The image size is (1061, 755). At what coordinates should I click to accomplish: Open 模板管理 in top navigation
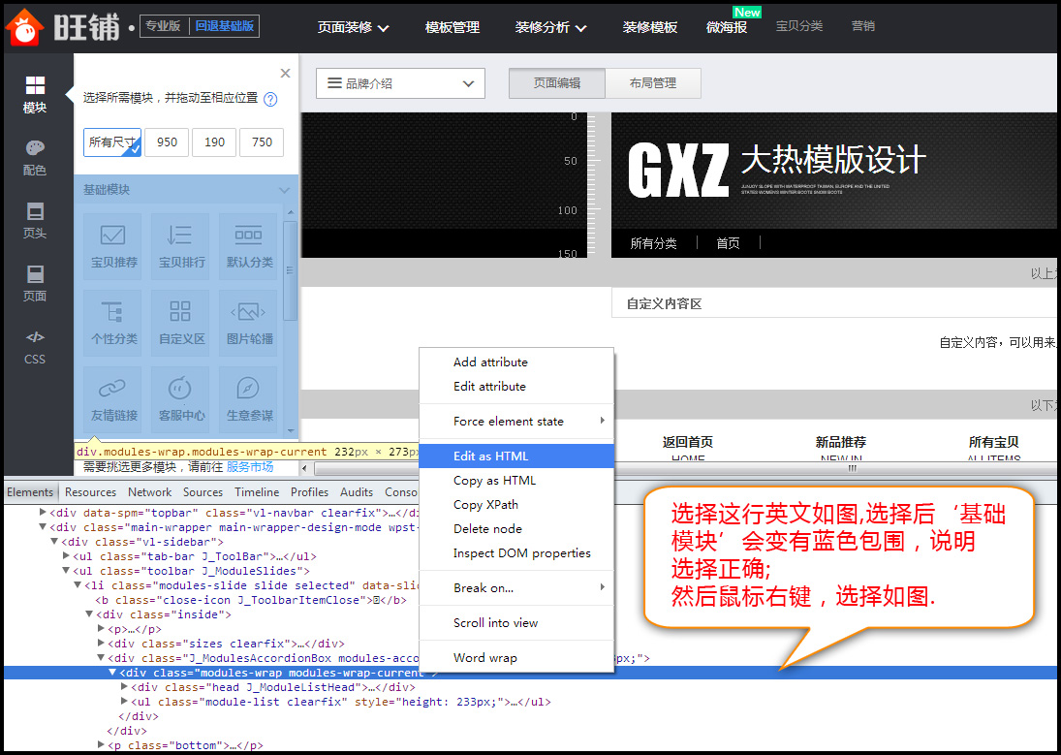452,27
